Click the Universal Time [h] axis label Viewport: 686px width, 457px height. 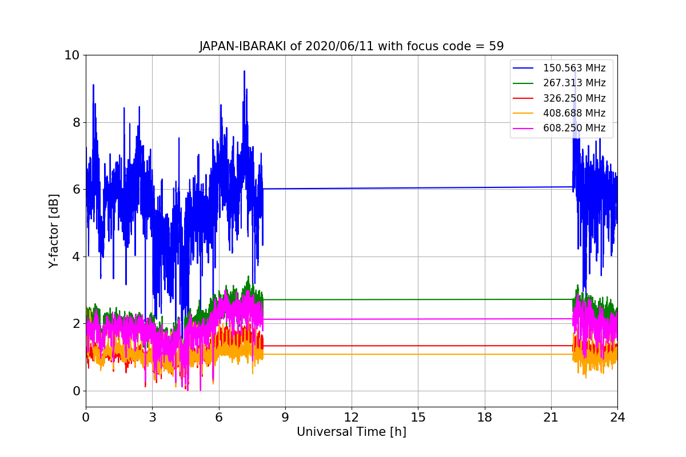(x=352, y=432)
